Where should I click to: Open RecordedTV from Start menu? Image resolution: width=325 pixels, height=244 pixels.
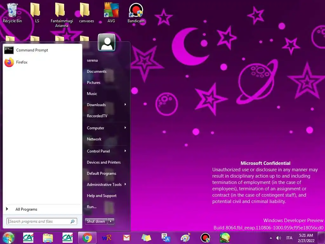[x=97, y=116]
